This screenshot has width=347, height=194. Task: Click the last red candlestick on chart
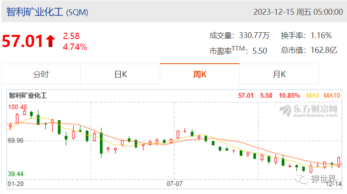click(x=339, y=162)
